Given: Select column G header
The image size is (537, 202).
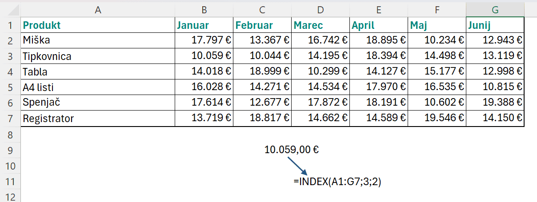Looking at the screenshot, I should pyautogui.click(x=495, y=9).
